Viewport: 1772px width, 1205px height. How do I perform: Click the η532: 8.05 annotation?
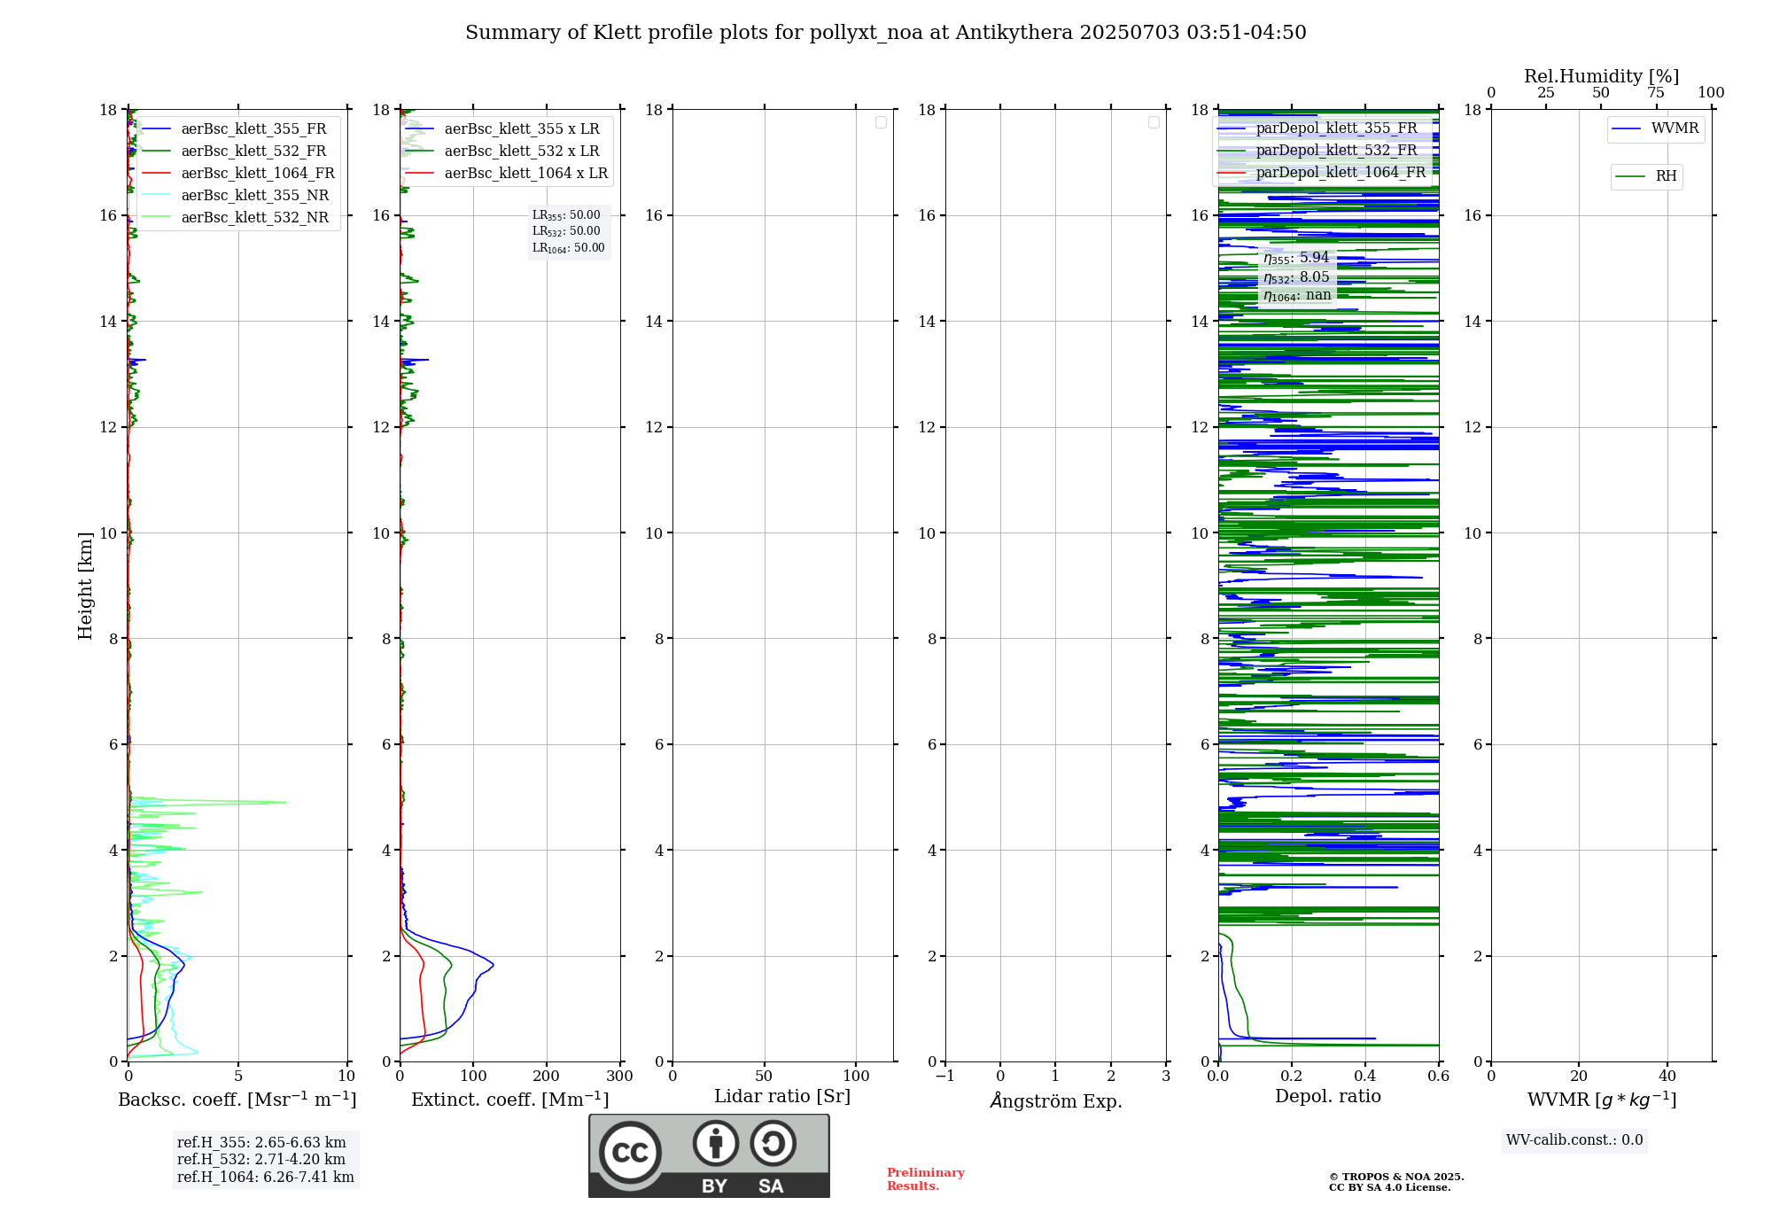click(1296, 277)
